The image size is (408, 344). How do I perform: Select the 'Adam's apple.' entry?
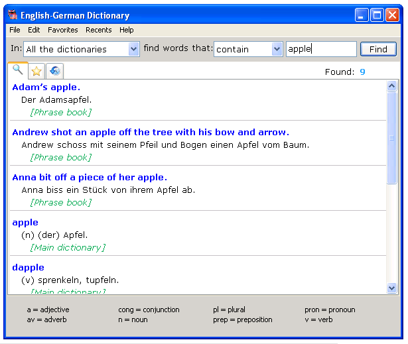[x=46, y=87]
